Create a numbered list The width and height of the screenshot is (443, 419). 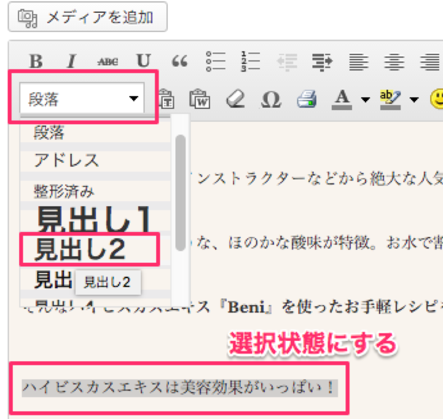(251, 61)
